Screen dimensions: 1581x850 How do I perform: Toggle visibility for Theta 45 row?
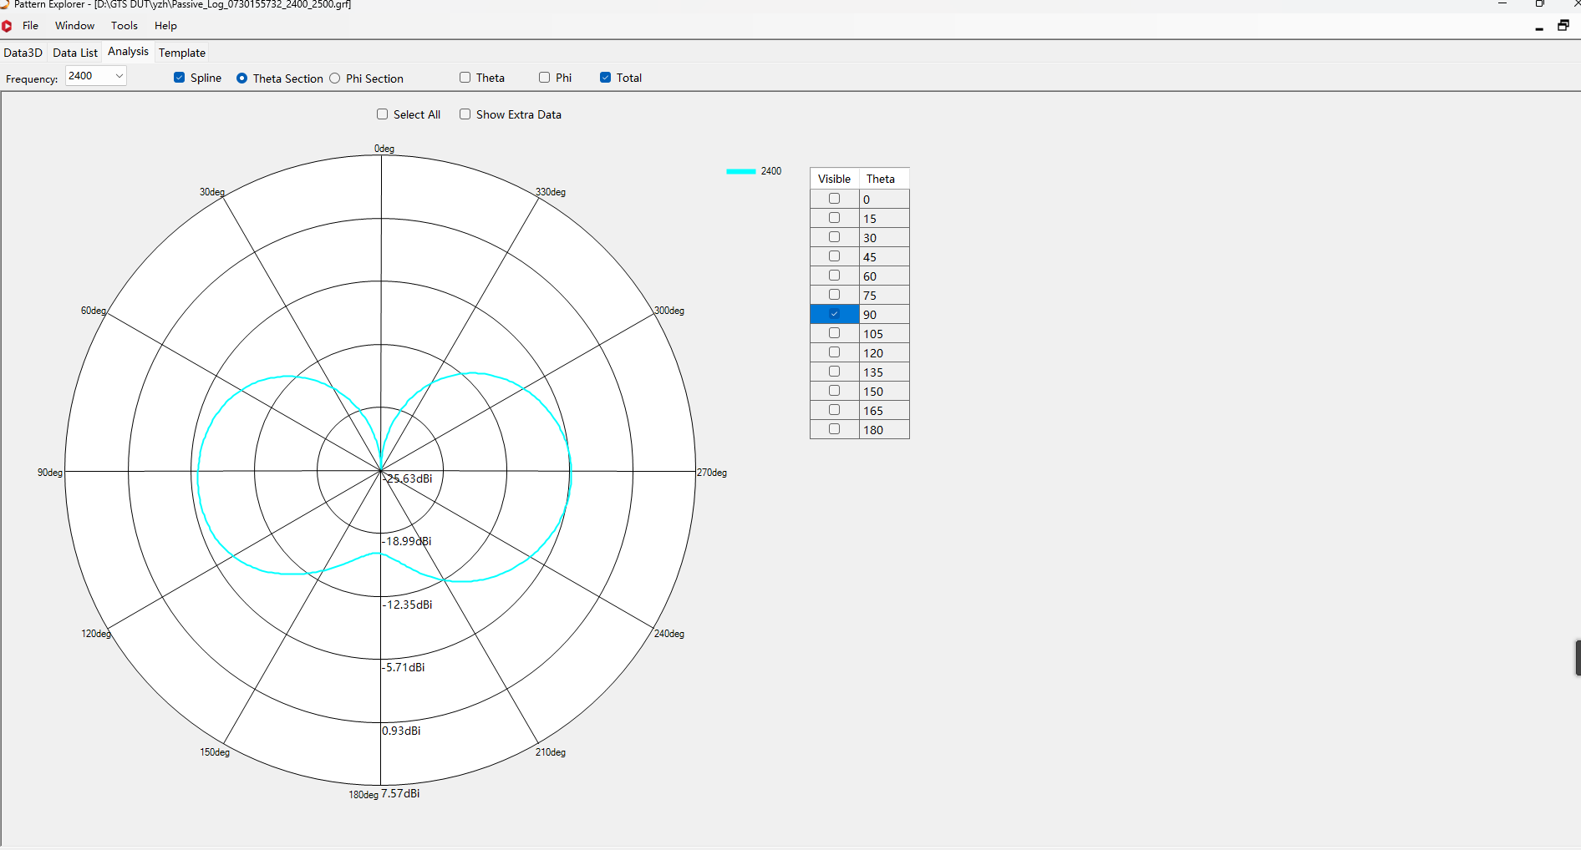click(x=834, y=256)
